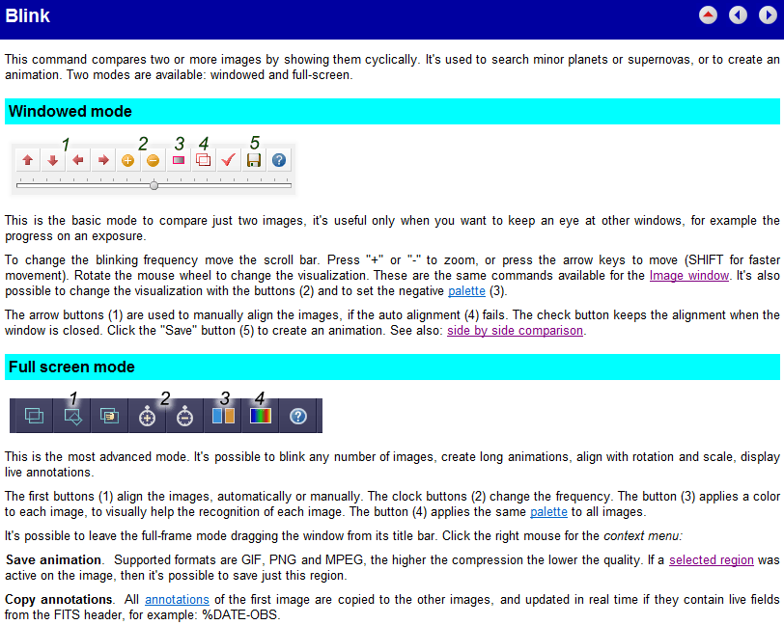Click the red down arrow align button

point(52,160)
